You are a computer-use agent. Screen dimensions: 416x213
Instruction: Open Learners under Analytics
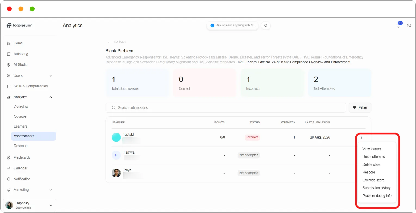tap(21, 126)
